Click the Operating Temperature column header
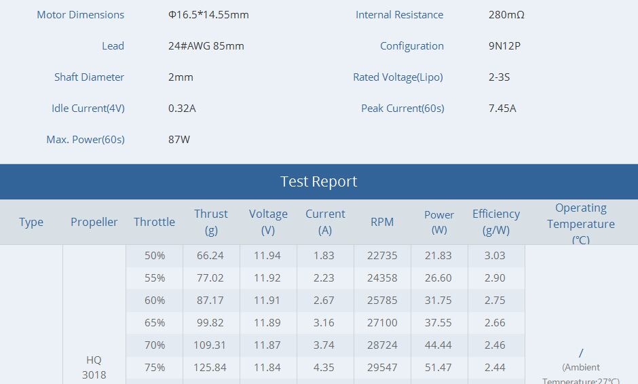Viewport: 638px width, 384px height. pos(581,223)
